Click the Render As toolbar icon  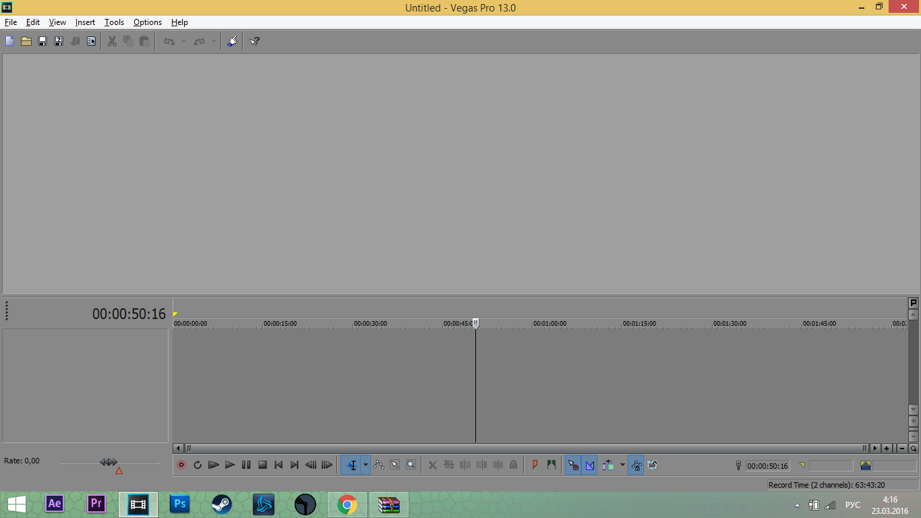75,41
